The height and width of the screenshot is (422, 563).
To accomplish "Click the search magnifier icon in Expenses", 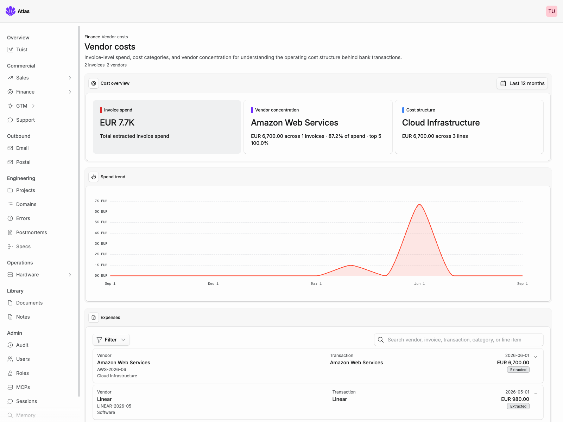I will [381, 340].
